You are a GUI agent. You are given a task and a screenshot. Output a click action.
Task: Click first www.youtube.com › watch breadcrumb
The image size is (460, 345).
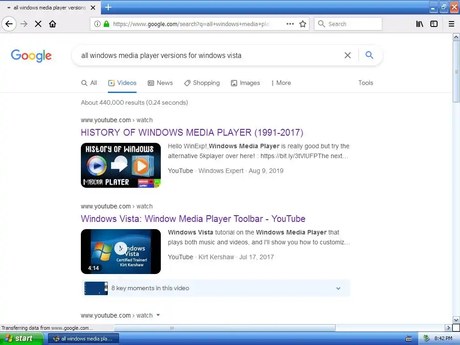point(117,120)
